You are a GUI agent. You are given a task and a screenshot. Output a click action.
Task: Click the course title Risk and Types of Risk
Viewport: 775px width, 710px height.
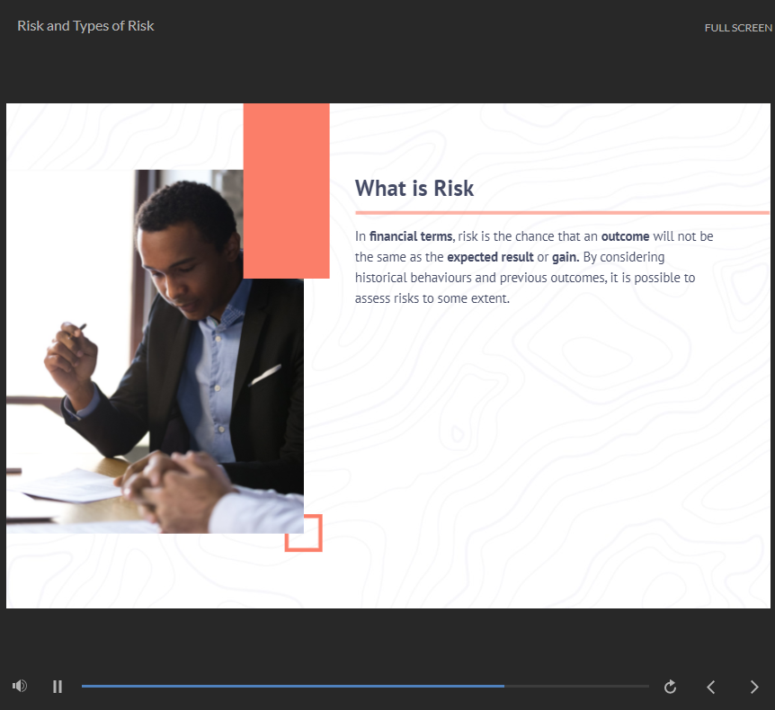point(85,25)
